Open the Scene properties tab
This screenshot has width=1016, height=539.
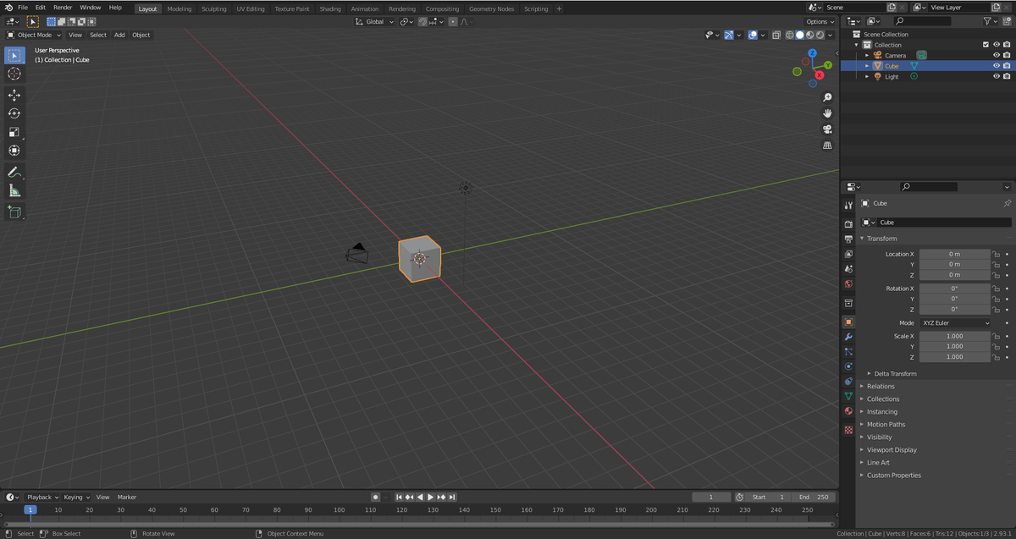coord(848,269)
